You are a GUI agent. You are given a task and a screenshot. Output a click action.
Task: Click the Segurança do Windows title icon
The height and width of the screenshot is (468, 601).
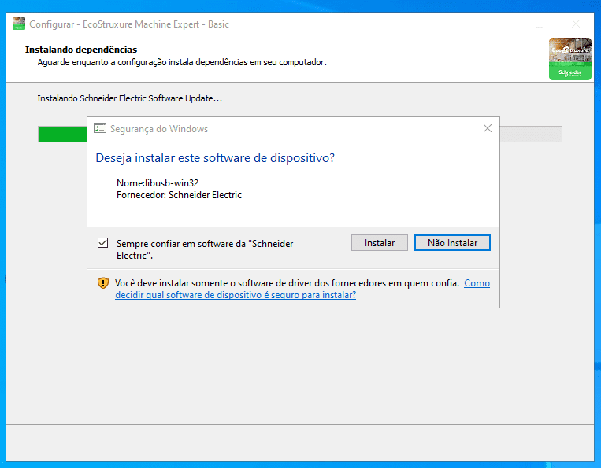tap(100, 128)
